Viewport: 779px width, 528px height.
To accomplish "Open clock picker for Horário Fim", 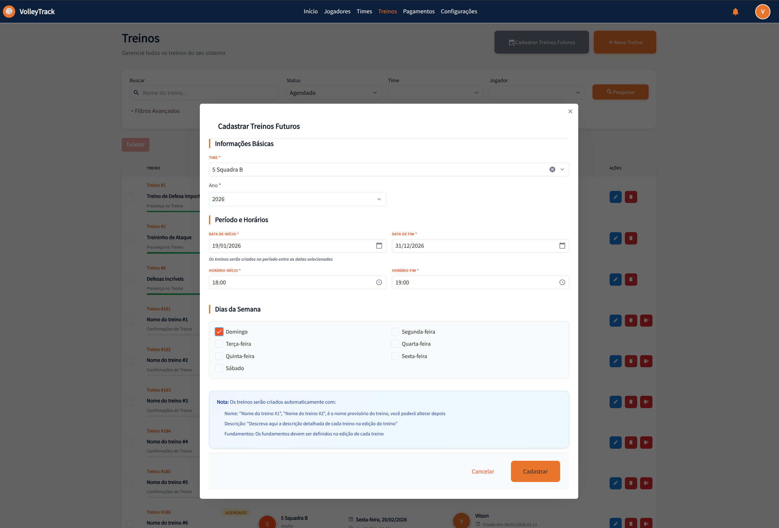I will tap(562, 283).
